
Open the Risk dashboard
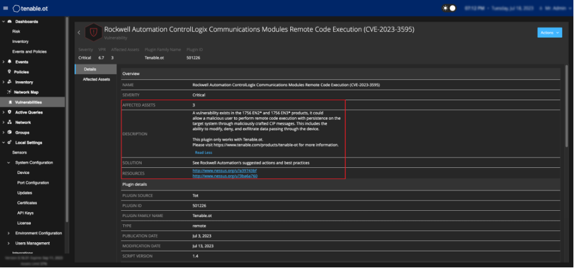[16, 31]
